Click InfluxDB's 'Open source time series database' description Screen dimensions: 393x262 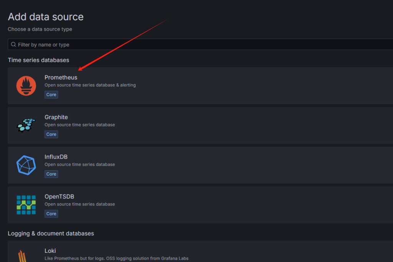click(x=80, y=164)
